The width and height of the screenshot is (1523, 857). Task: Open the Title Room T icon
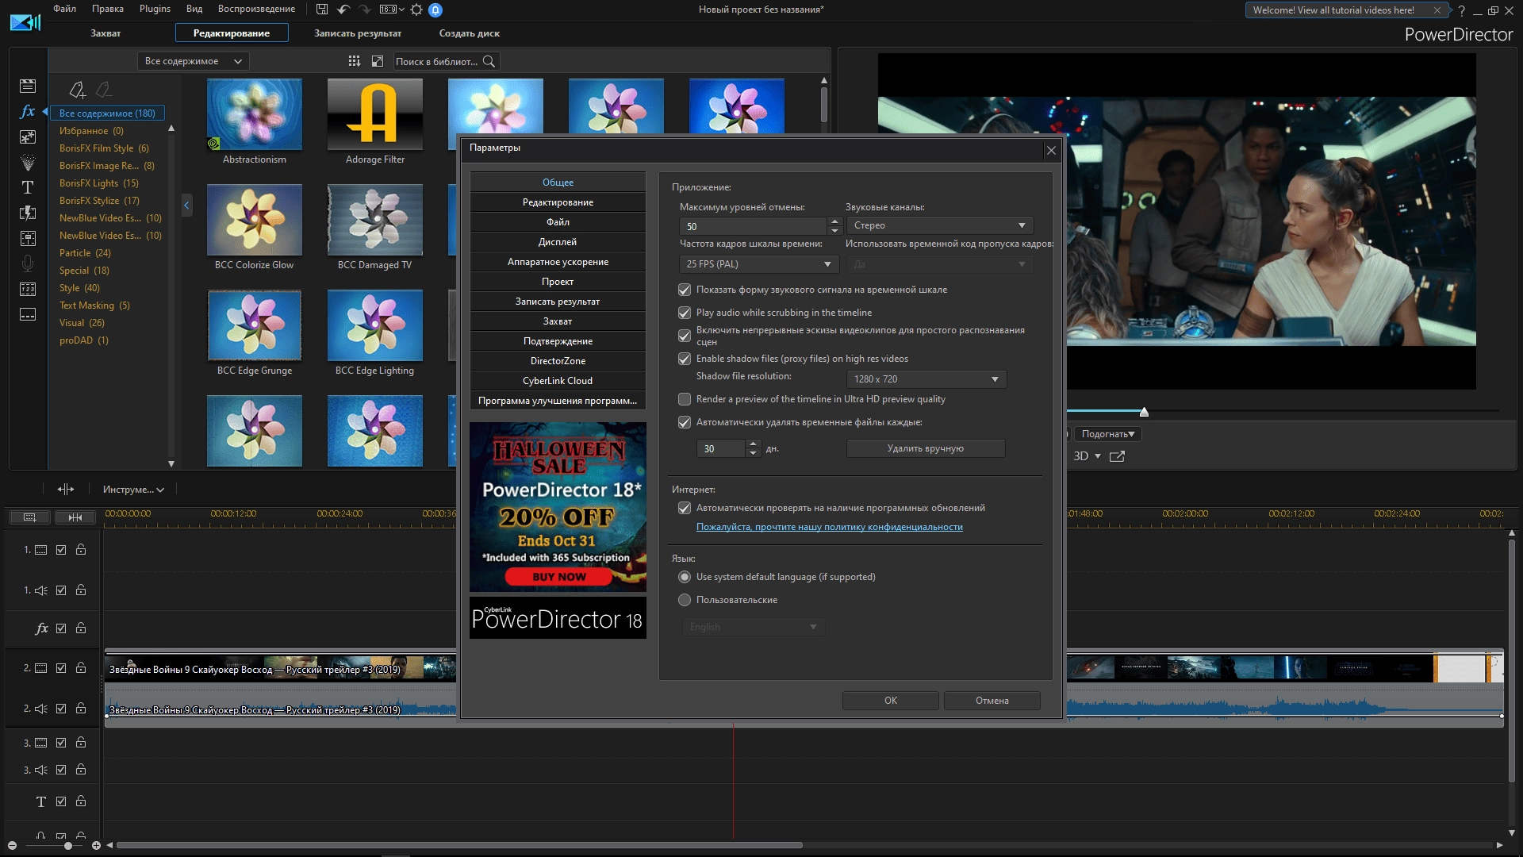click(x=28, y=187)
